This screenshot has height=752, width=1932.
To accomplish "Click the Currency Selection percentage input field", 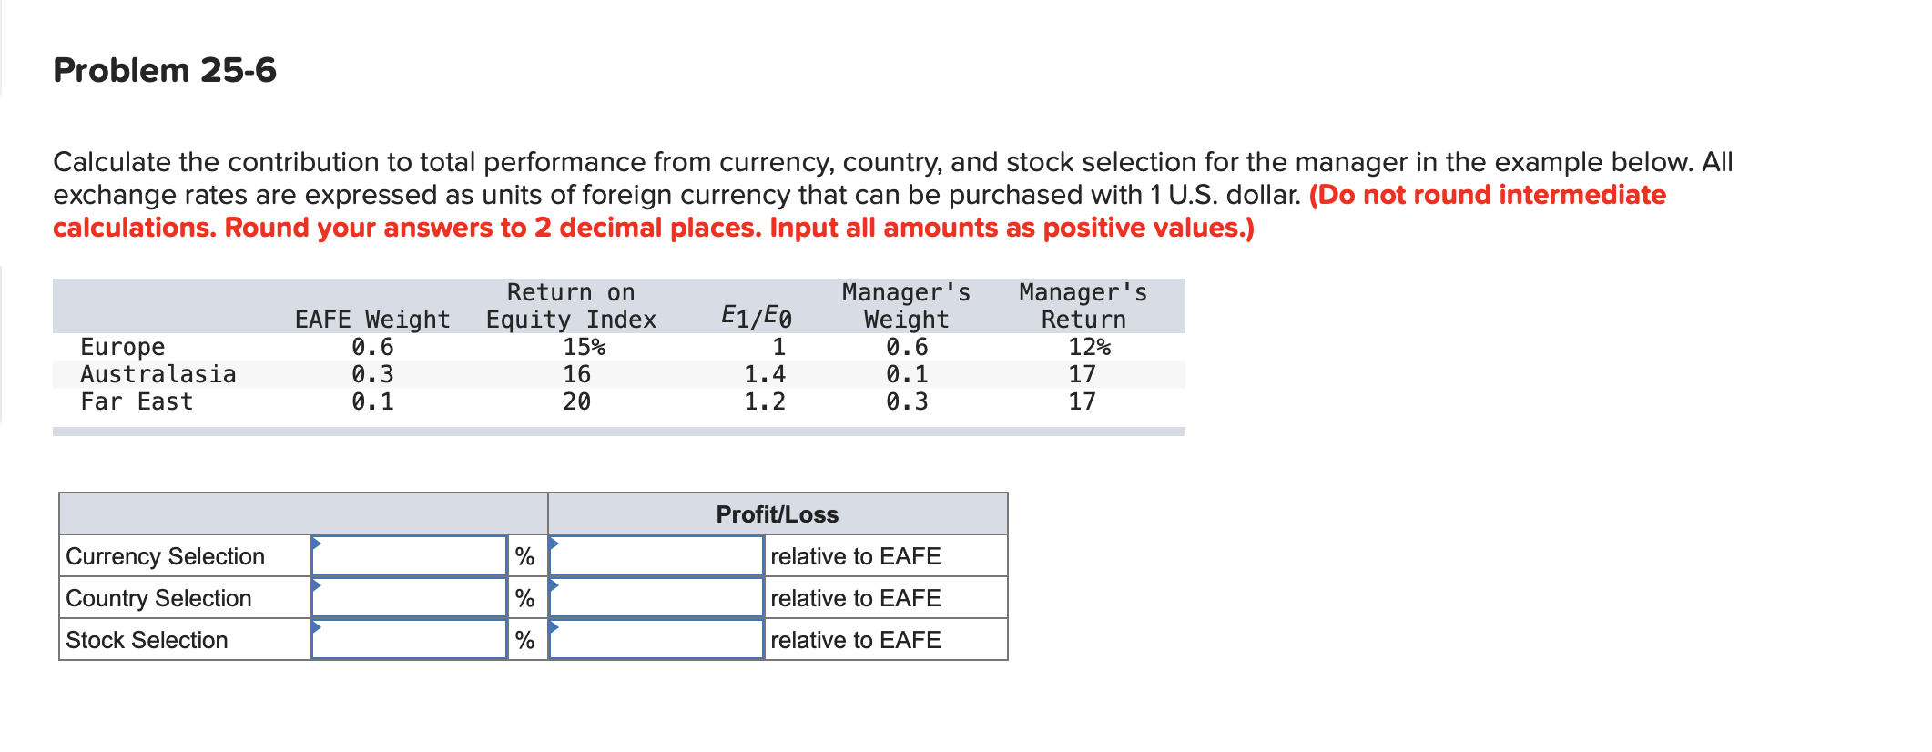I will point(408,555).
